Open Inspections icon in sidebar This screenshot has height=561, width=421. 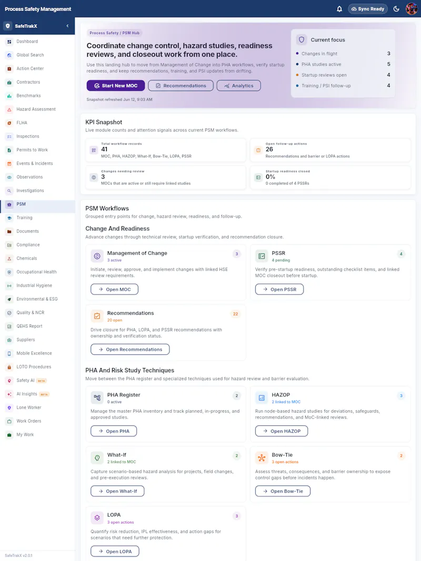(x=9, y=137)
